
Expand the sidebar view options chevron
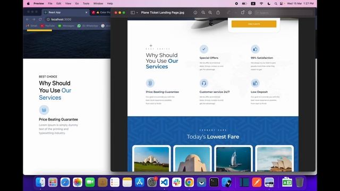137,13
